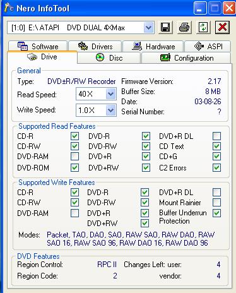Toggle CD-R write feature checkbox
The image size is (236, 293).
tap(74, 192)
